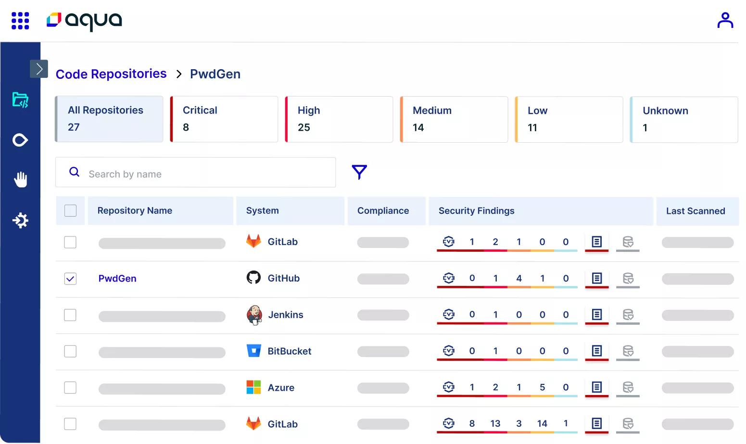The height and width of the screenshot is (444, 746).
Task: Open the Code Repositories sidebar icon
Action: [20, 100]
